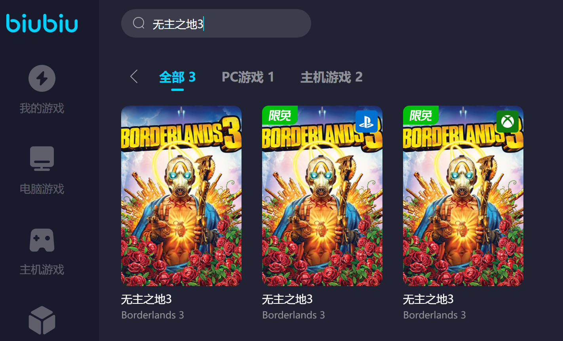Click the cube icon in sidebar
This screenshot has height=341, width=563.
coord(42,320)
